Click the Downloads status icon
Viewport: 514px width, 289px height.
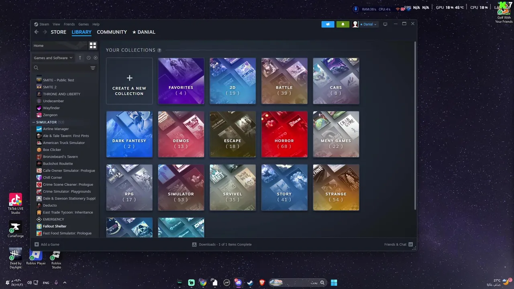pyautogui.click(x=194, y=244)
